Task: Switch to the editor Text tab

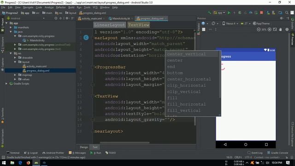Action: point(95,147)
